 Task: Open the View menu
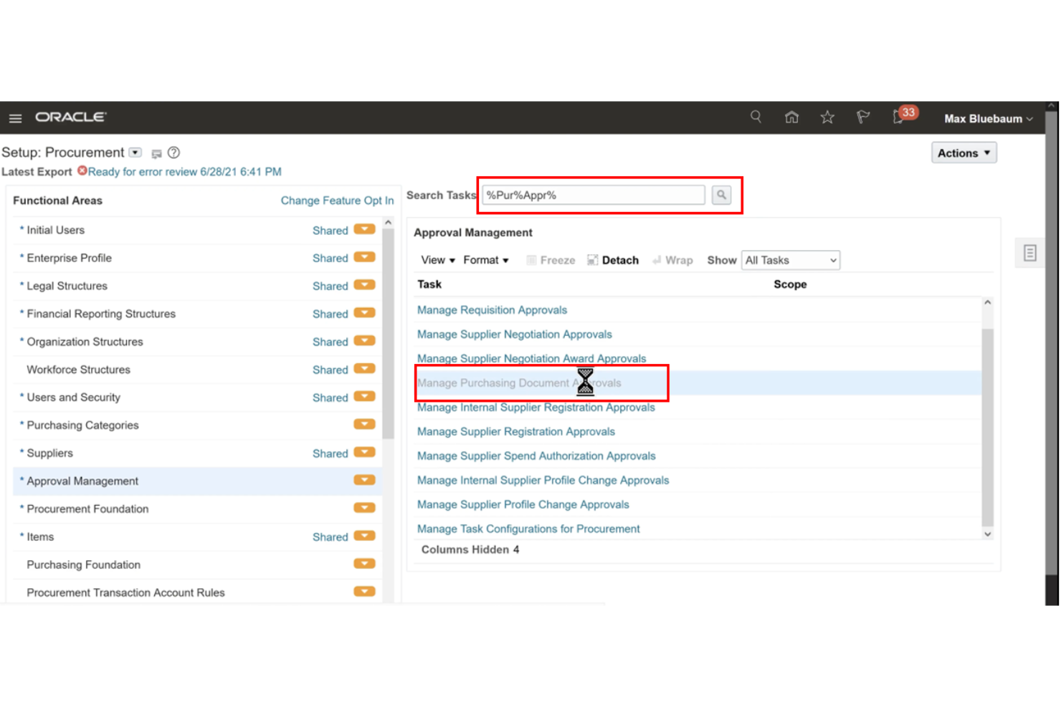(438, 260)
